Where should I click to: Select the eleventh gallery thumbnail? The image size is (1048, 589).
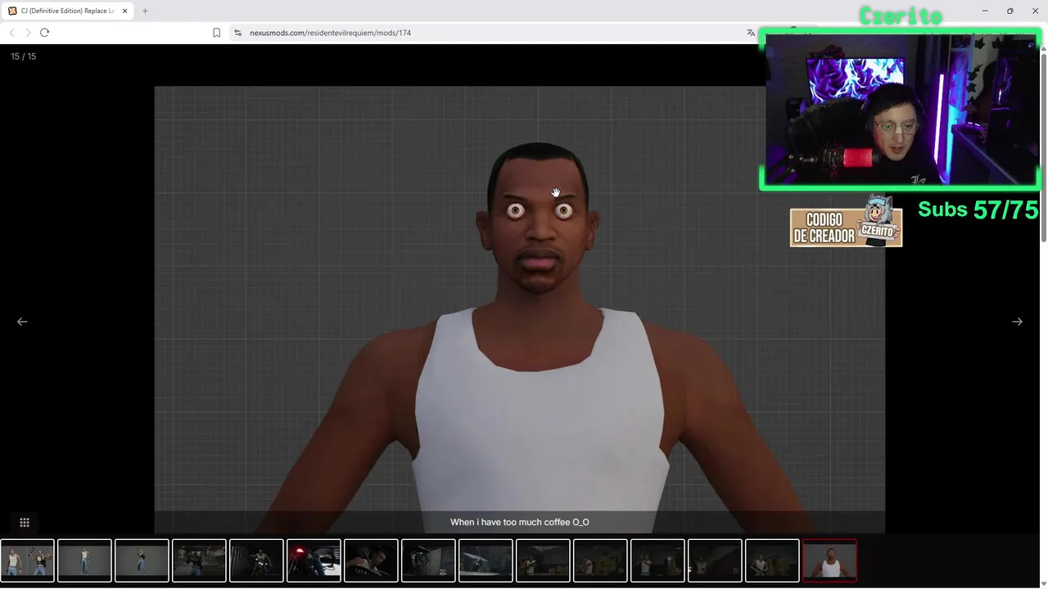point(600,560)
